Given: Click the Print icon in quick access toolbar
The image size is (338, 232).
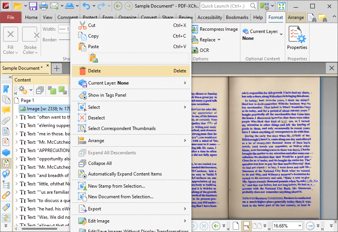Looking at the screenshot, I should pos(43,6).
